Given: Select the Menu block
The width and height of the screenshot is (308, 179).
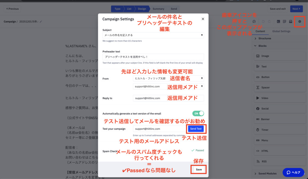Looking at the screenshot, I should point(280,140).
